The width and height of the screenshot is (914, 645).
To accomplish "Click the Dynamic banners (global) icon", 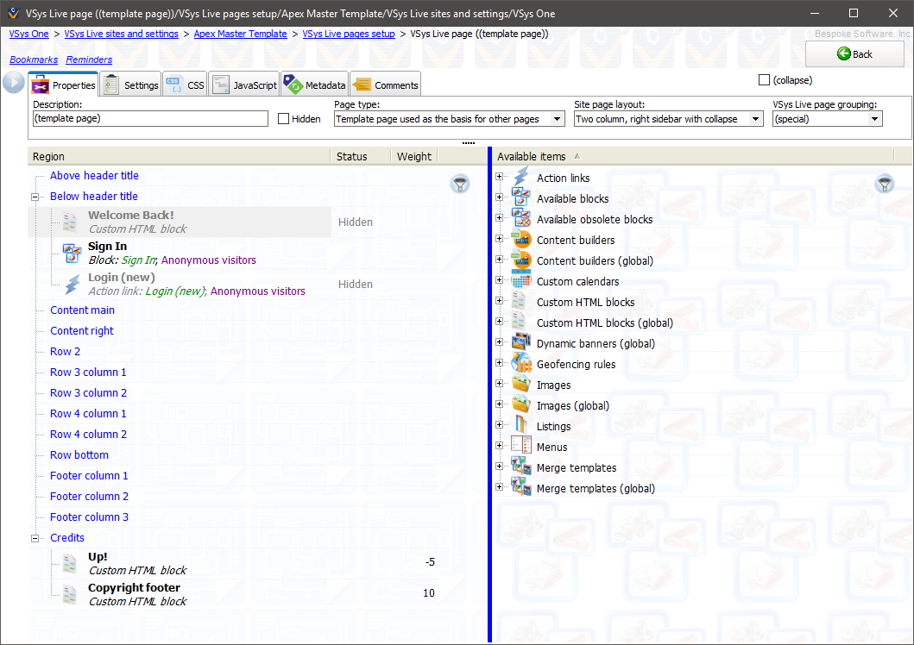I will point(521,343).
